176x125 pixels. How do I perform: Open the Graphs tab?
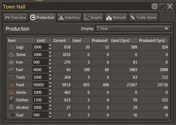point(93,18)
